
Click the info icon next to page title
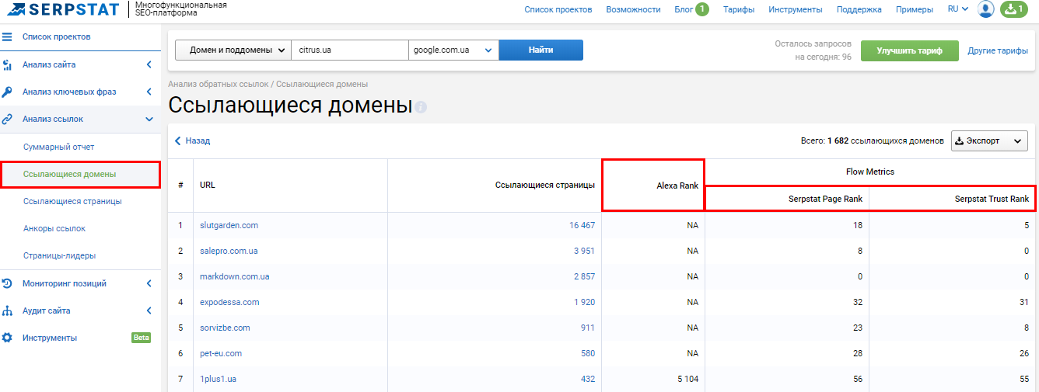pos(421,107)
